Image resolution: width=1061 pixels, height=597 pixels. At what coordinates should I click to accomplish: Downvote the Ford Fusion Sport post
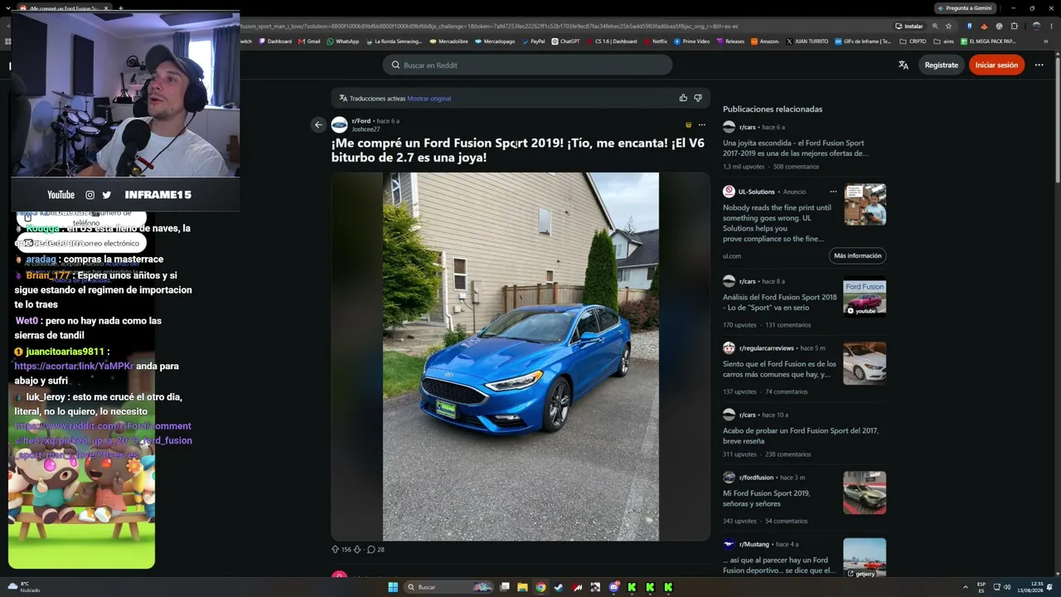357,549
